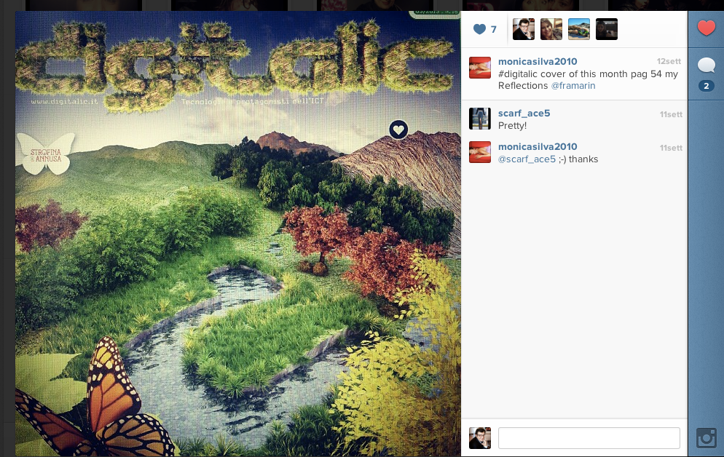The width and height of the screenshot is (724, 457).
Task: Click the Instagram camera logo icon
Action: (x=707, y=437)
